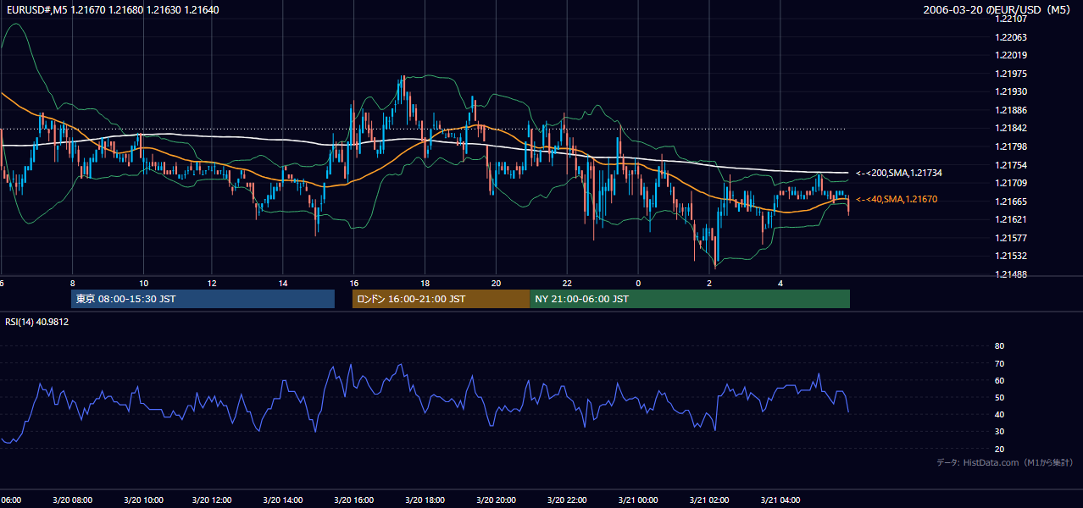
Task: Click hour tick 22 under the price chart
Action: (x=568, y=284)
